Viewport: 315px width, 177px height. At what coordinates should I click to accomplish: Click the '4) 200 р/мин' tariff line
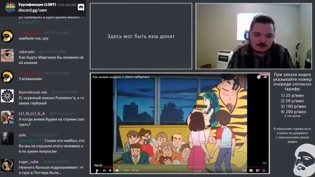pos(293,112)
